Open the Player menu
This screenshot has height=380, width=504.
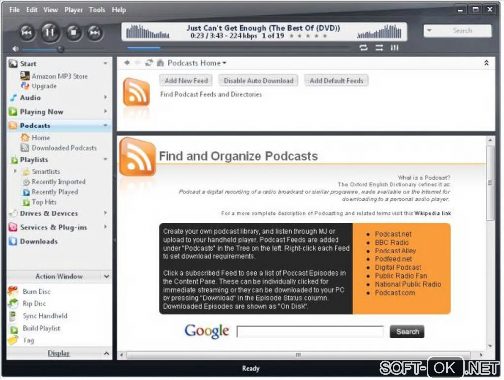click(x=73, y=10)
